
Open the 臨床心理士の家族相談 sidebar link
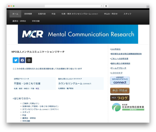click(x=120, y=63)
